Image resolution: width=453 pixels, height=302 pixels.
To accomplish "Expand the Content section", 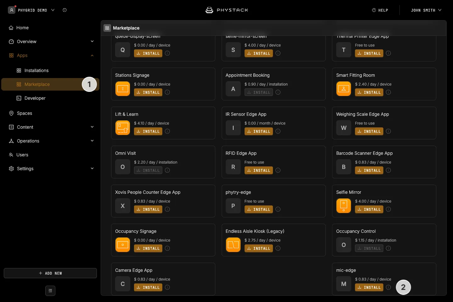I will tap(92, 127).
